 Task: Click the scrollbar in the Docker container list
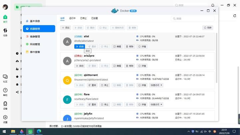pyautogui.click(x=216, y=58)
